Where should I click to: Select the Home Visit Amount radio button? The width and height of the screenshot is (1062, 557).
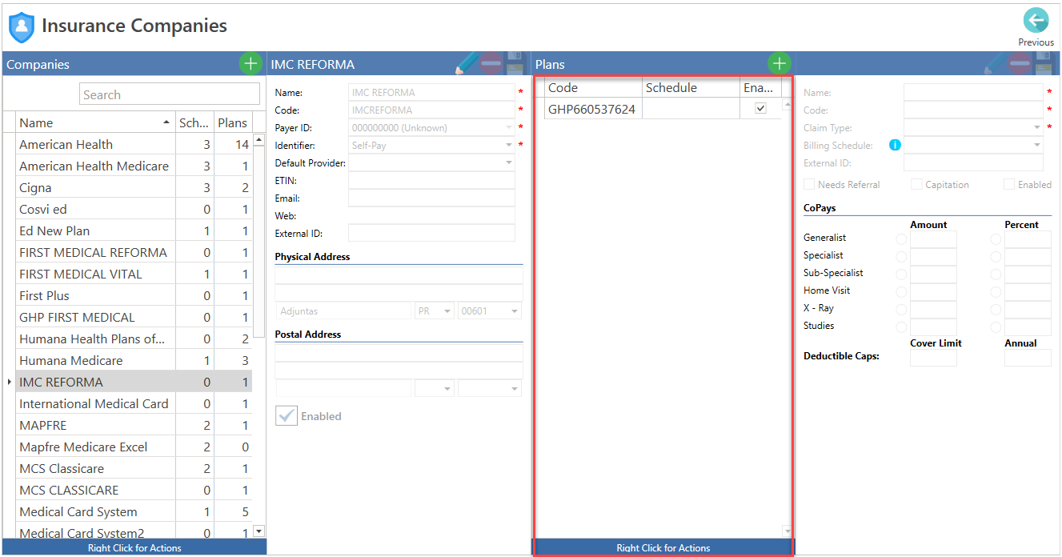[901, 291]
